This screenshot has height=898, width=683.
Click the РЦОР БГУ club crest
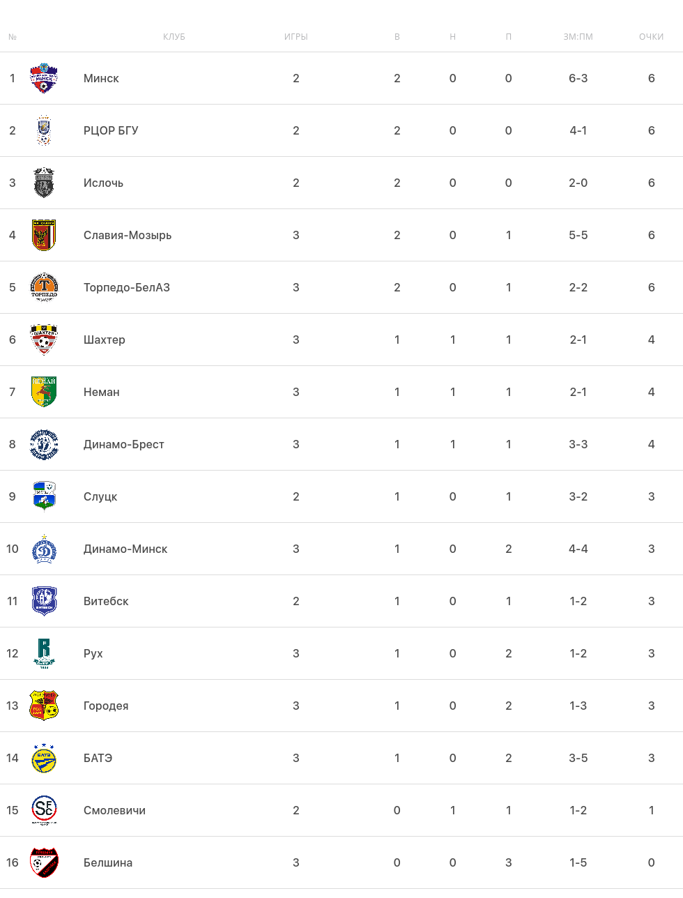[x=44, y=130]
